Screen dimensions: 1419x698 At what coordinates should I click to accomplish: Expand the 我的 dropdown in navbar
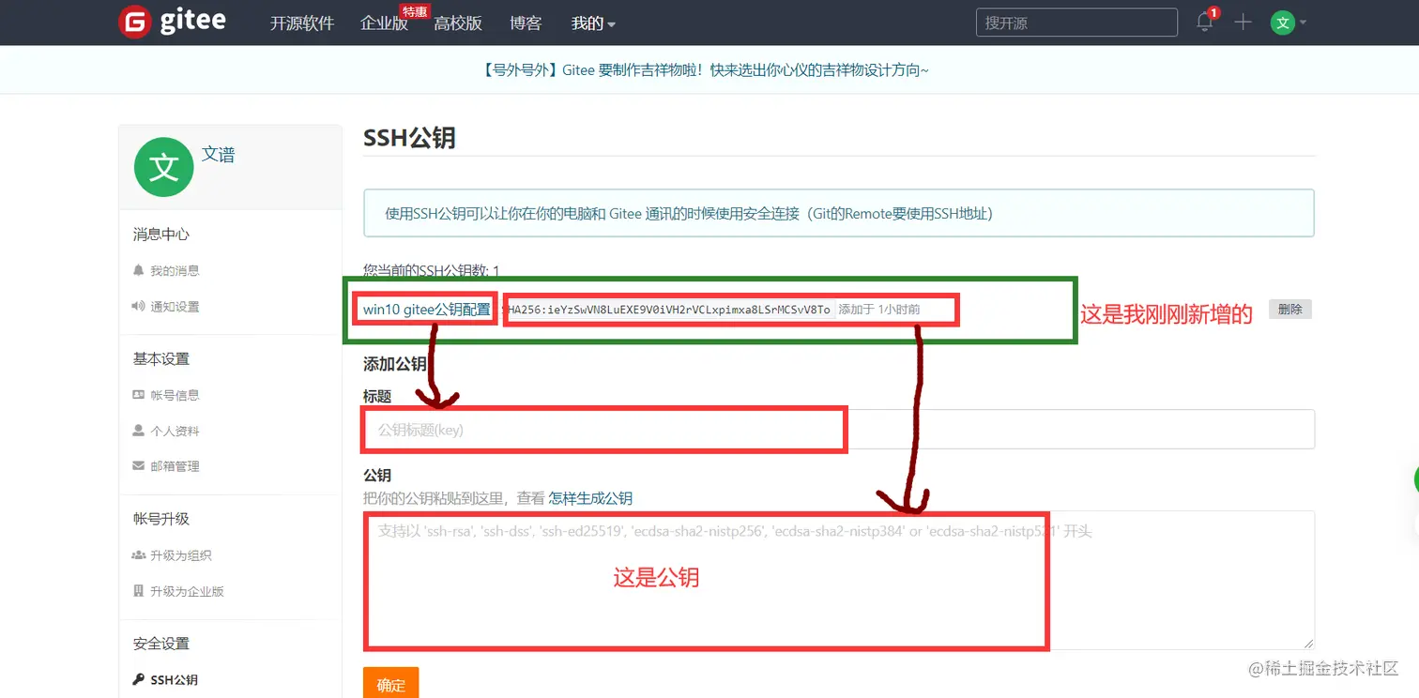coord(593,23)
